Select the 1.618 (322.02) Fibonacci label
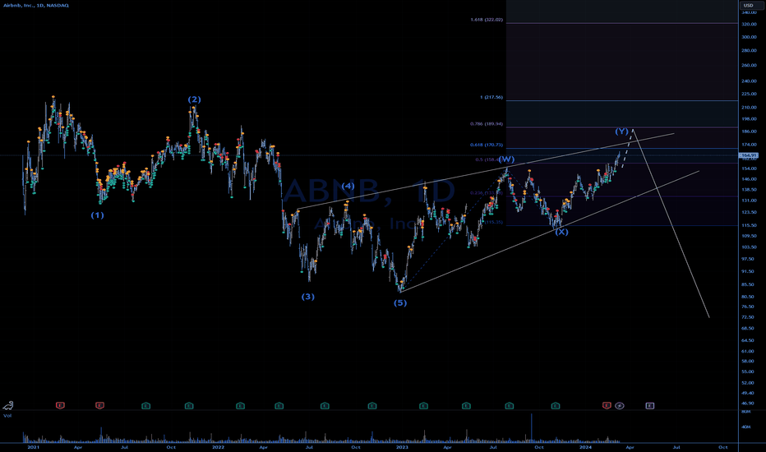 (x=487, y=20)
